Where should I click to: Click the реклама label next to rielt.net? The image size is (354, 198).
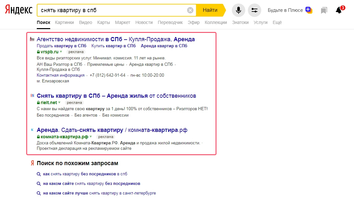point(74,103)
